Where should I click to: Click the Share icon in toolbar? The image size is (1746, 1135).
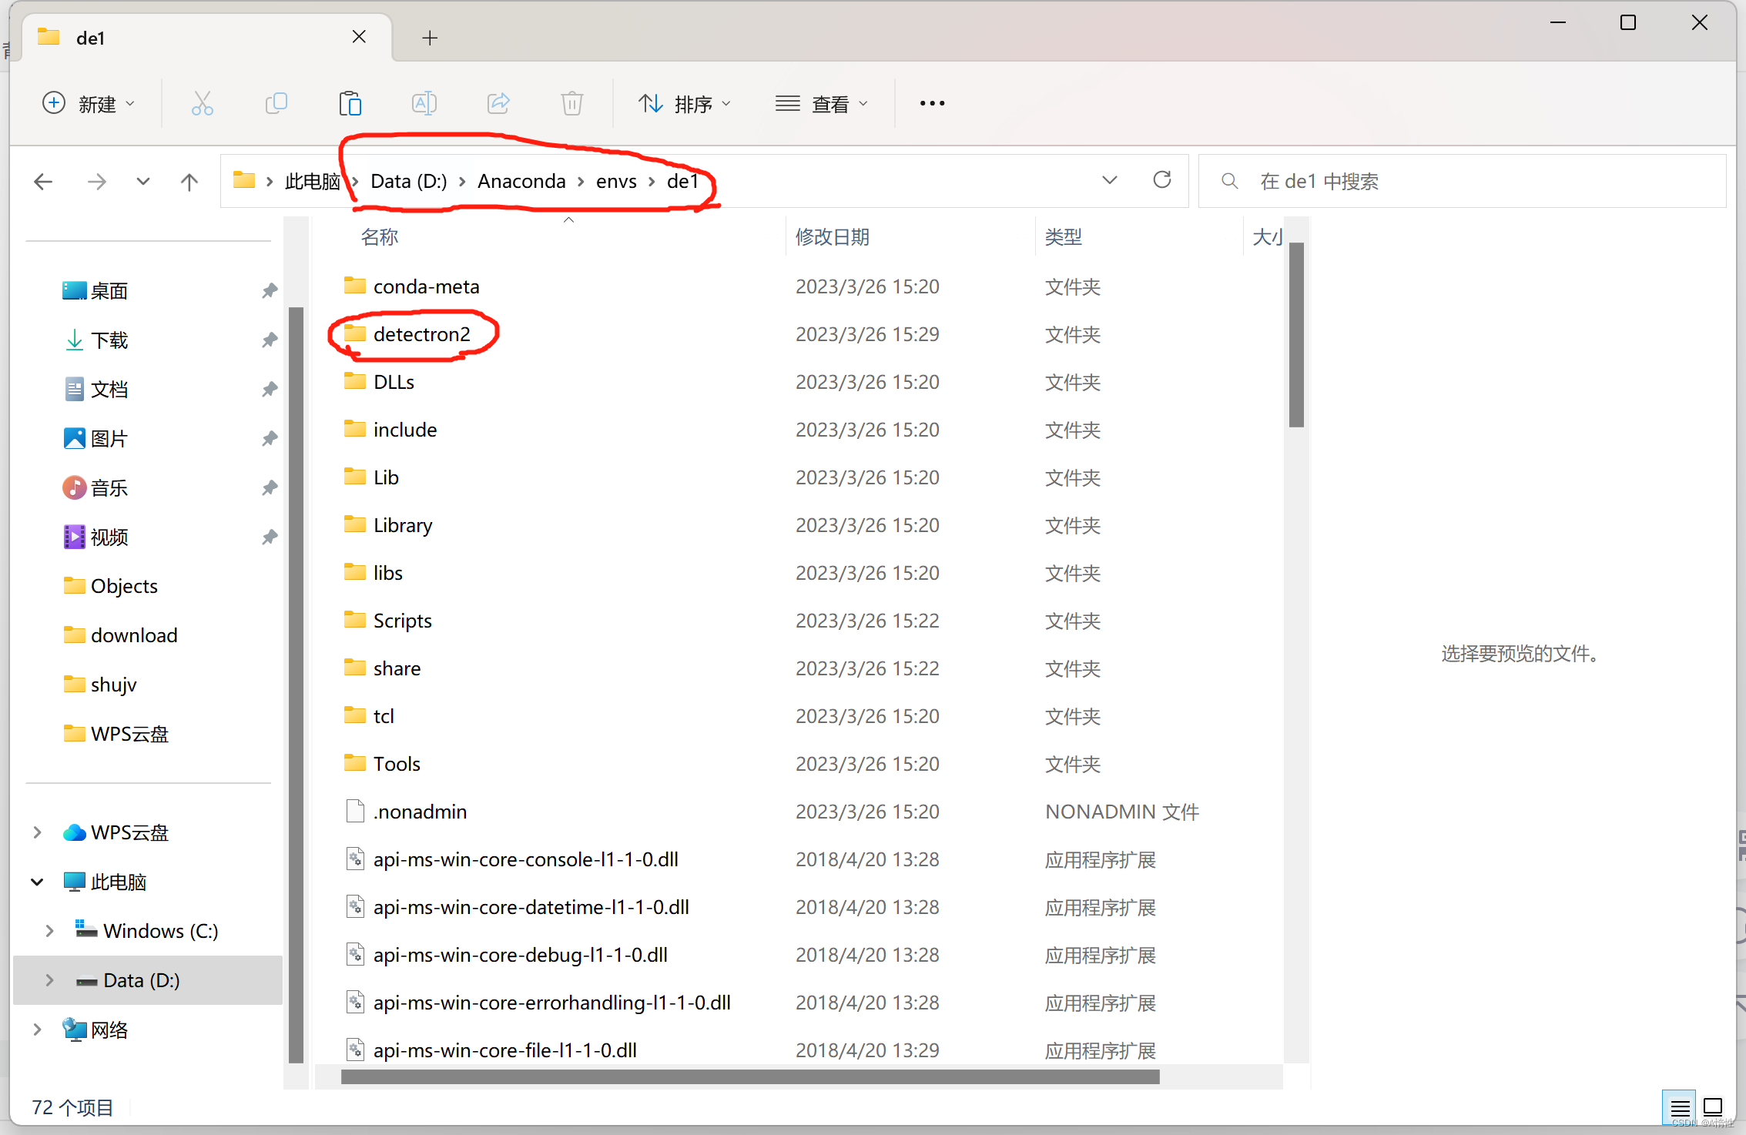click(498, 102)
